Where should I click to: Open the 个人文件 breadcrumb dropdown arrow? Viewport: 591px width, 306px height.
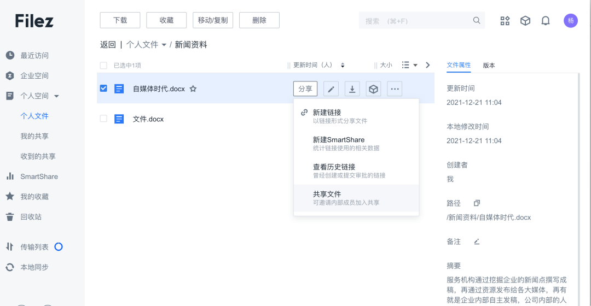[164, 45]
